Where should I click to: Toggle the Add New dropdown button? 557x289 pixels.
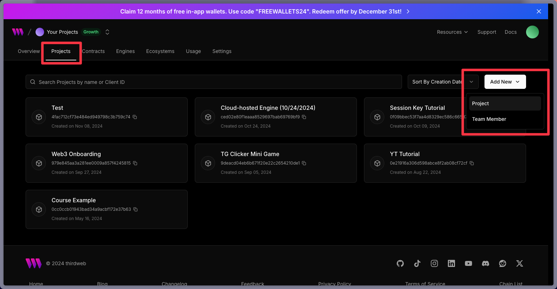pos(505,82)
